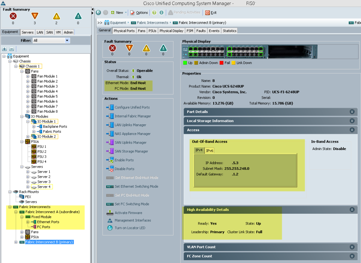Open the Filter dropdown

(x=67, y=40)
